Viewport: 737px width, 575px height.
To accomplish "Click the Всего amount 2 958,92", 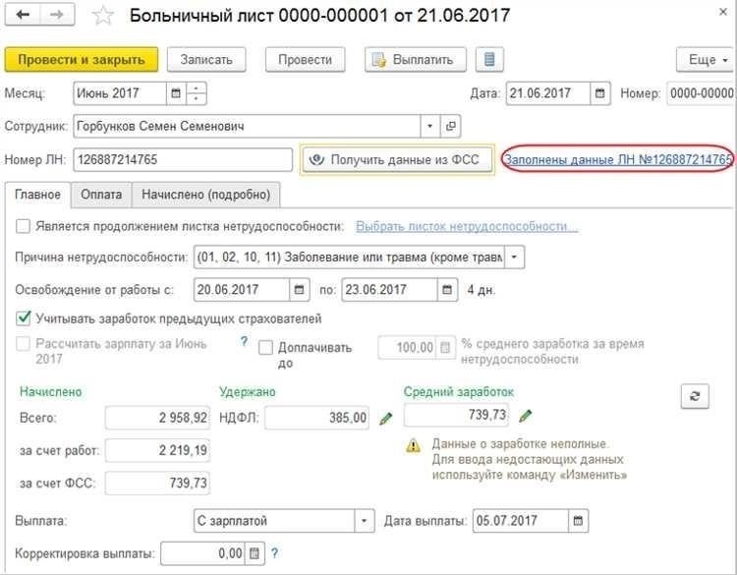I will pos(157,418).
